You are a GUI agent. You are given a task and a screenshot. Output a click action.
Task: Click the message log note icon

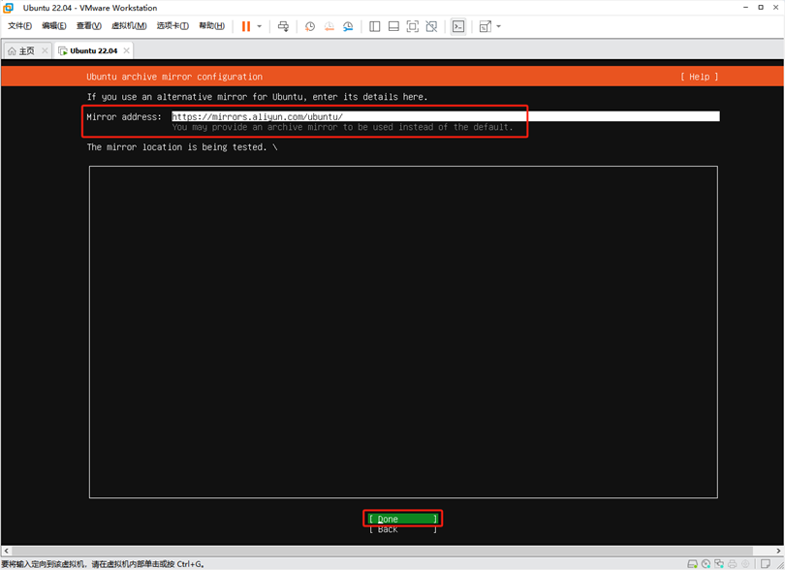pyautogui.click(x=765, y=564)
